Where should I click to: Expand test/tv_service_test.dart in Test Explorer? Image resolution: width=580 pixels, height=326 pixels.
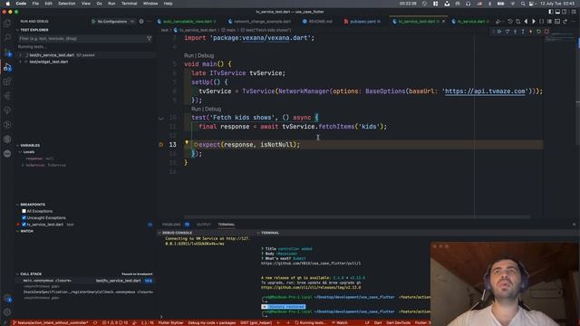[21, 55]
